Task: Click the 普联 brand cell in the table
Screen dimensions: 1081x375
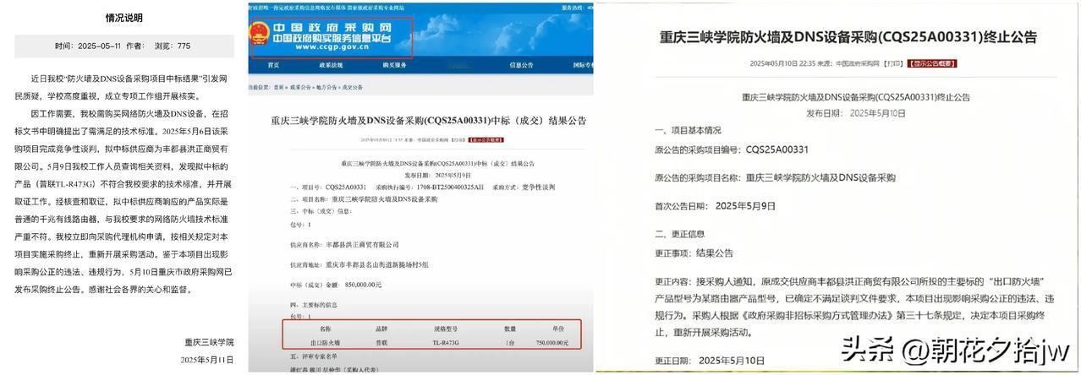Action: point(381,342)
